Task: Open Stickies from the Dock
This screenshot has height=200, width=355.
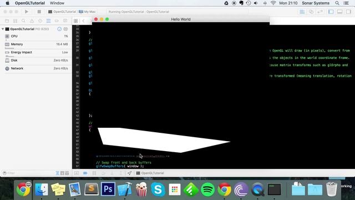Action: click(58, 189)
